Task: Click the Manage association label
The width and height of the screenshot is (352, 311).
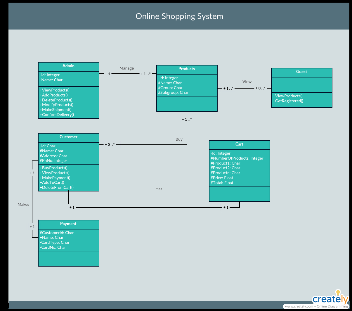Action: (126, 68)
